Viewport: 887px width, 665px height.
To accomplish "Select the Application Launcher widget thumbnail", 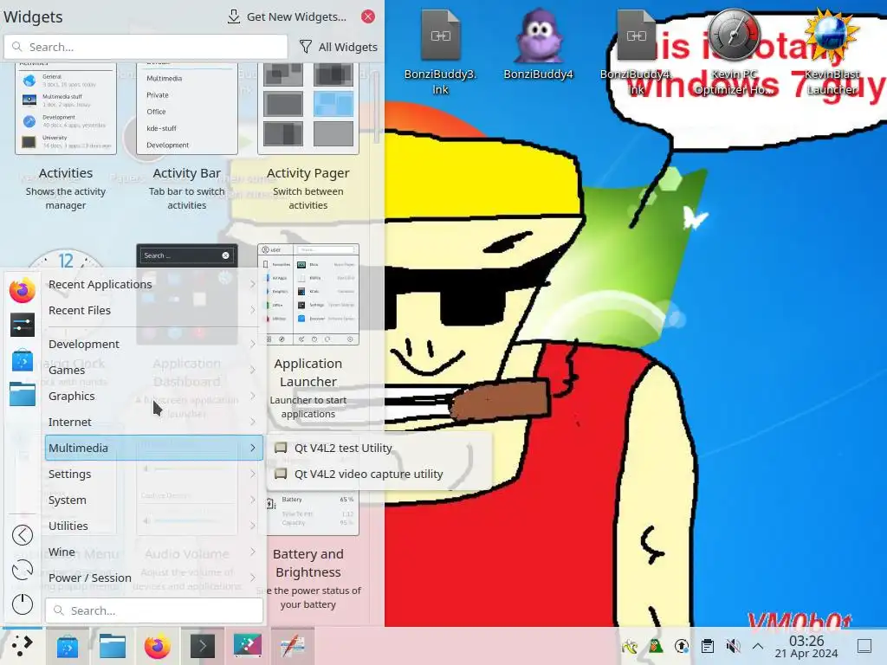I will 308,294.
